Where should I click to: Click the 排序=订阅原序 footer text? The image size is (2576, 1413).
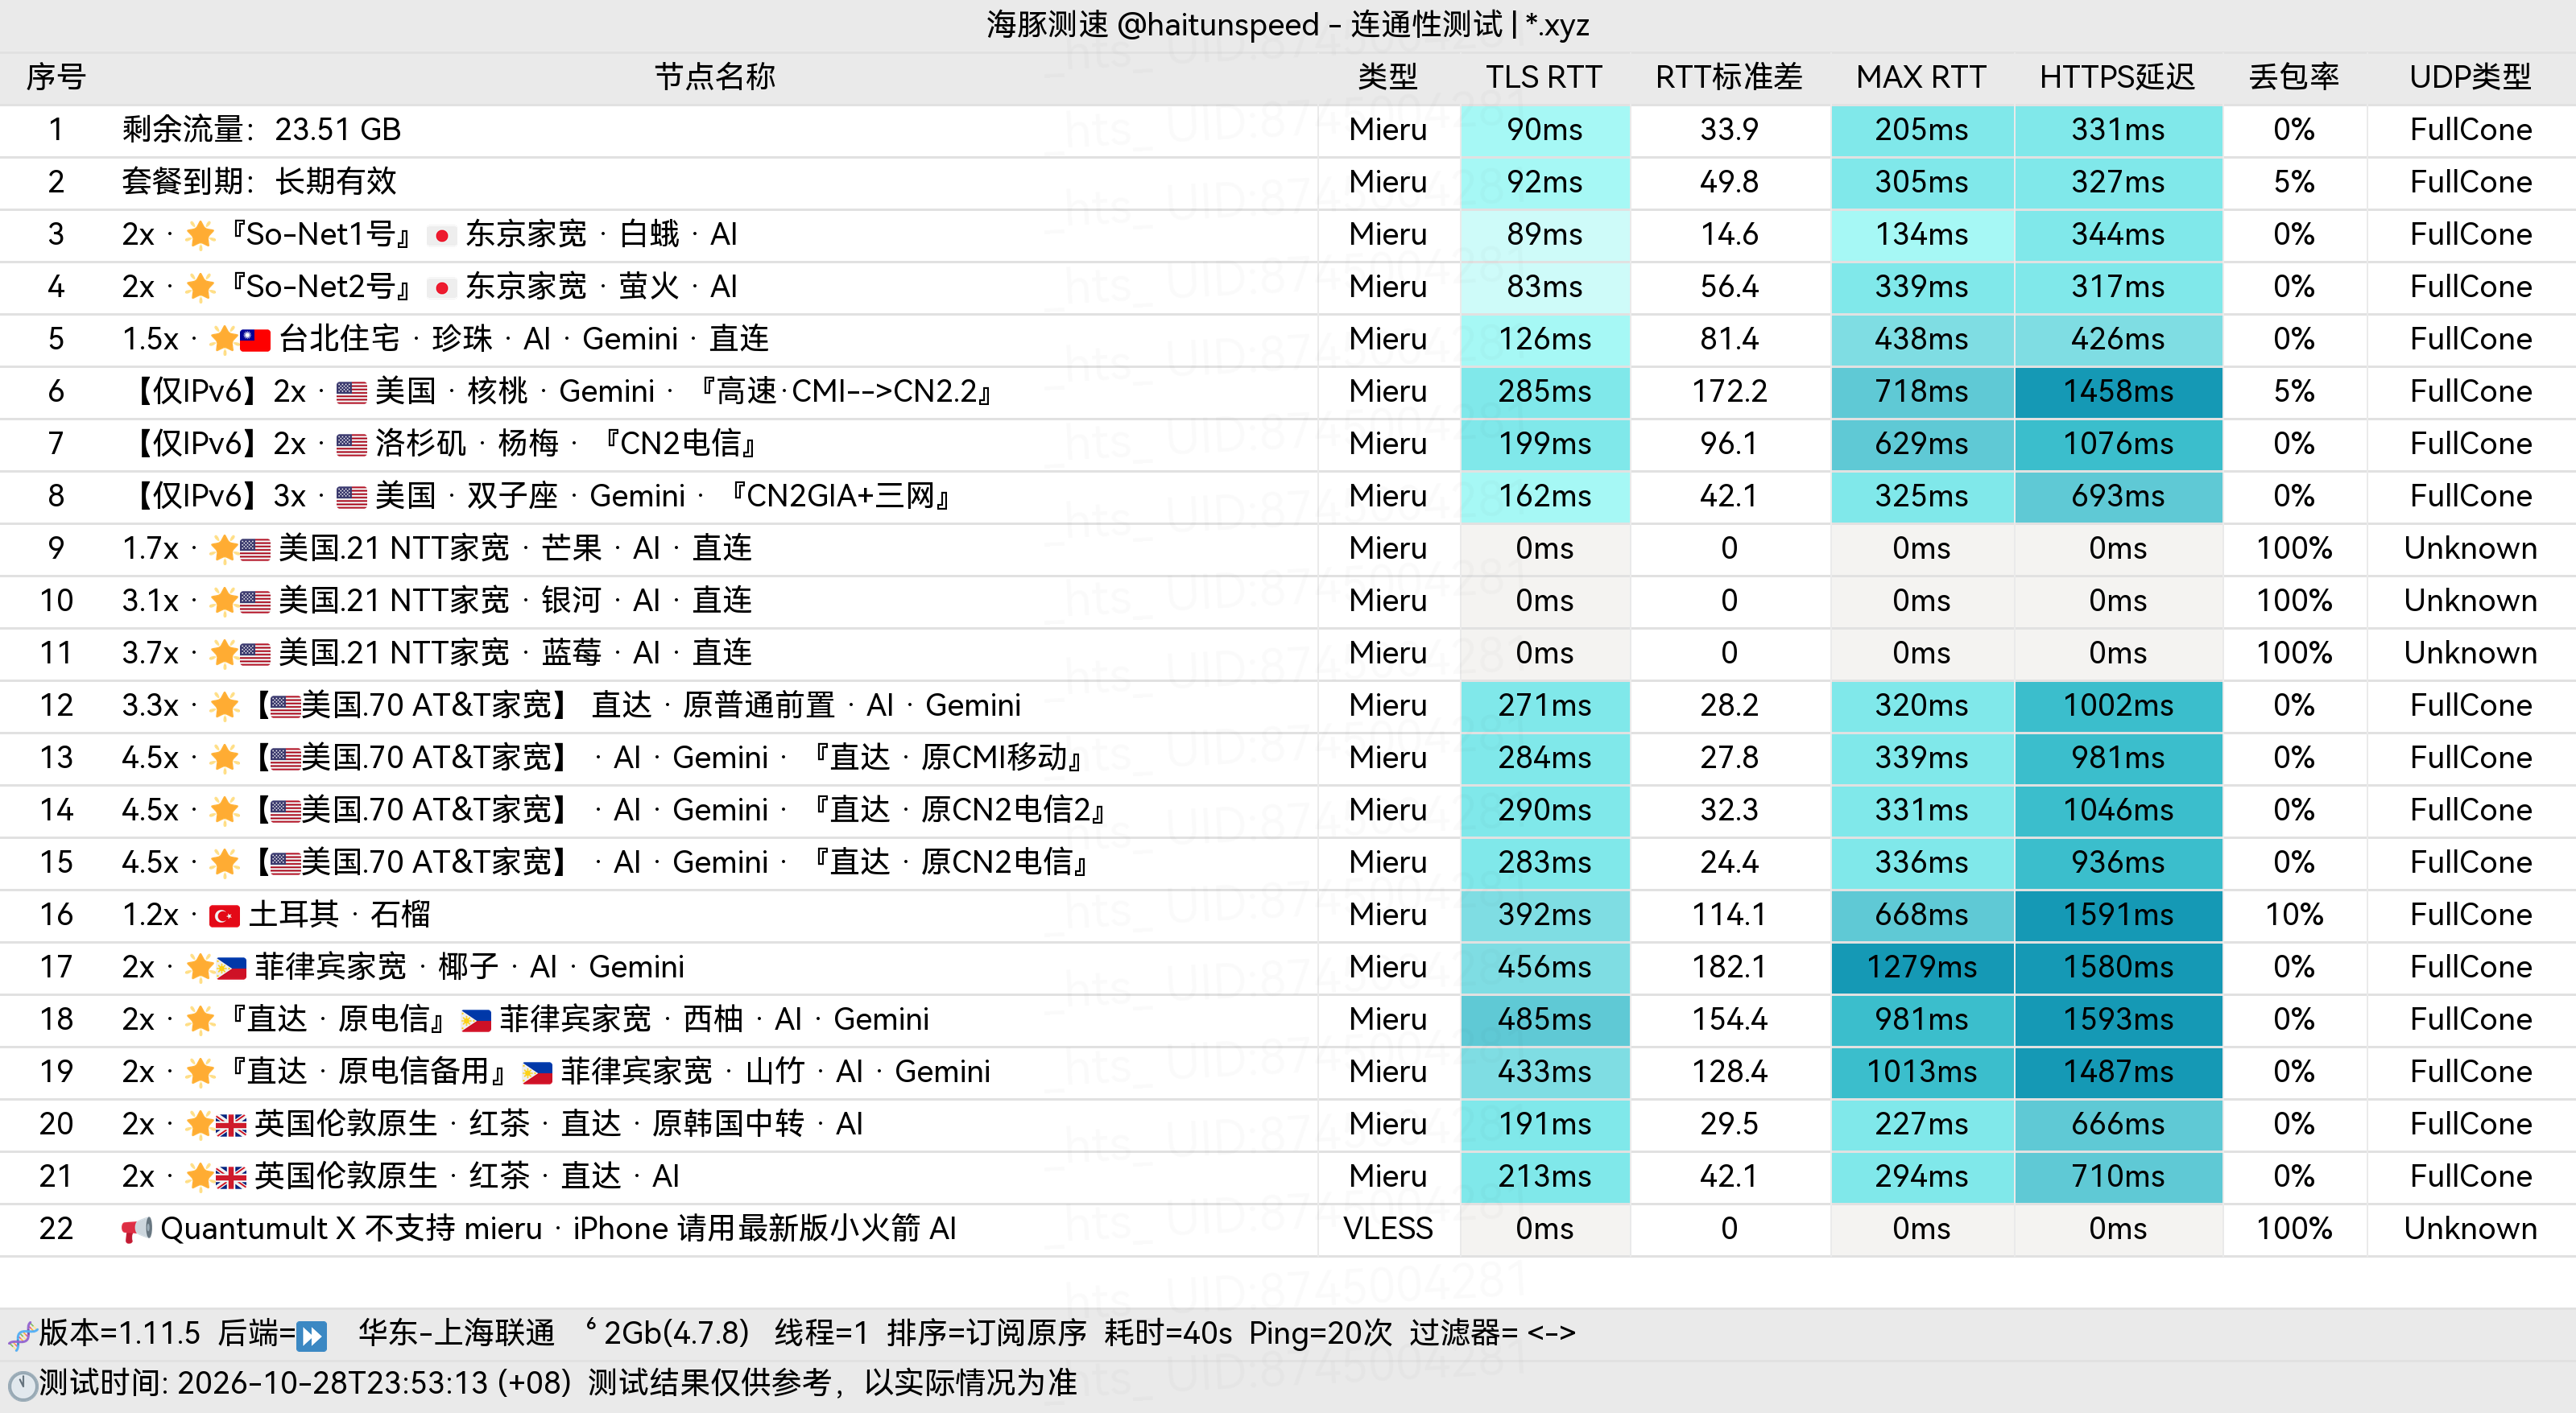(x=986, y=1334)
